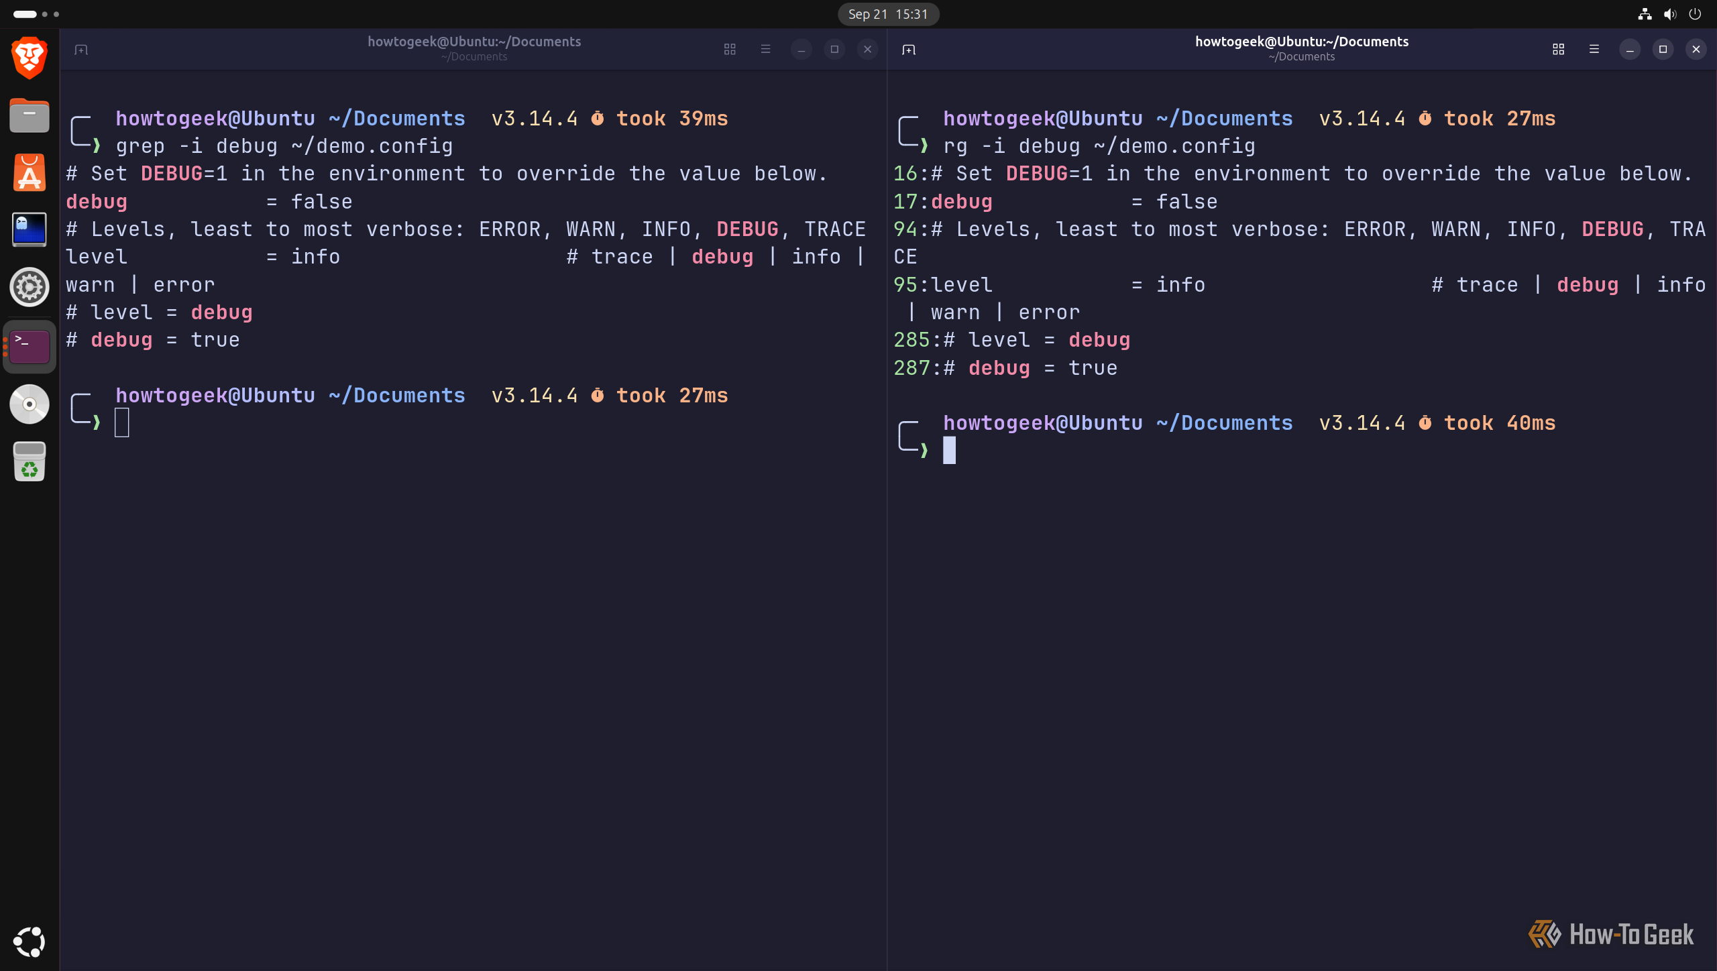The height and width of the screenshot is (971, 1717).
Task: Minimize the left terminal window
Action: coord(801,50)
